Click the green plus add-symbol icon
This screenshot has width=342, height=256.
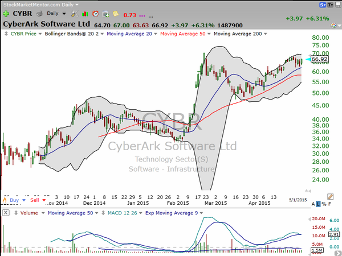pyautogui.click(x=6, y=14)
